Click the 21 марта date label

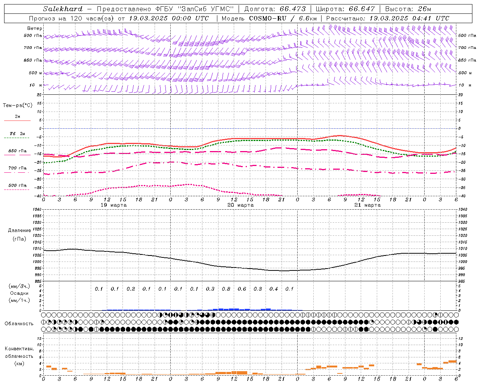pyautogui.click(x=367, y=205)
